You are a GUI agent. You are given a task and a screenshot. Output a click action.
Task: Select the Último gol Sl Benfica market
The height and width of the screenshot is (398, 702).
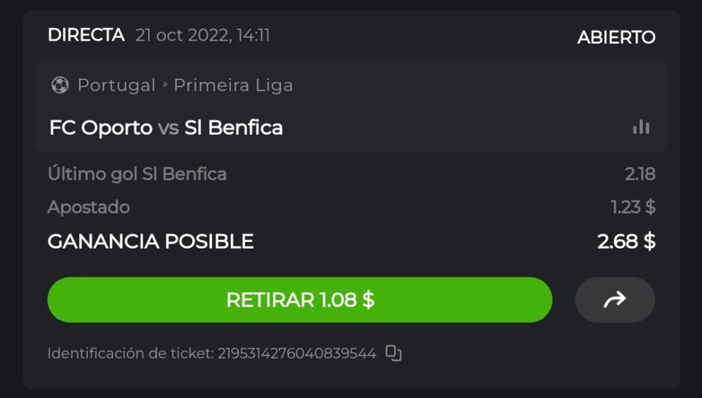(x=137, y=174)
